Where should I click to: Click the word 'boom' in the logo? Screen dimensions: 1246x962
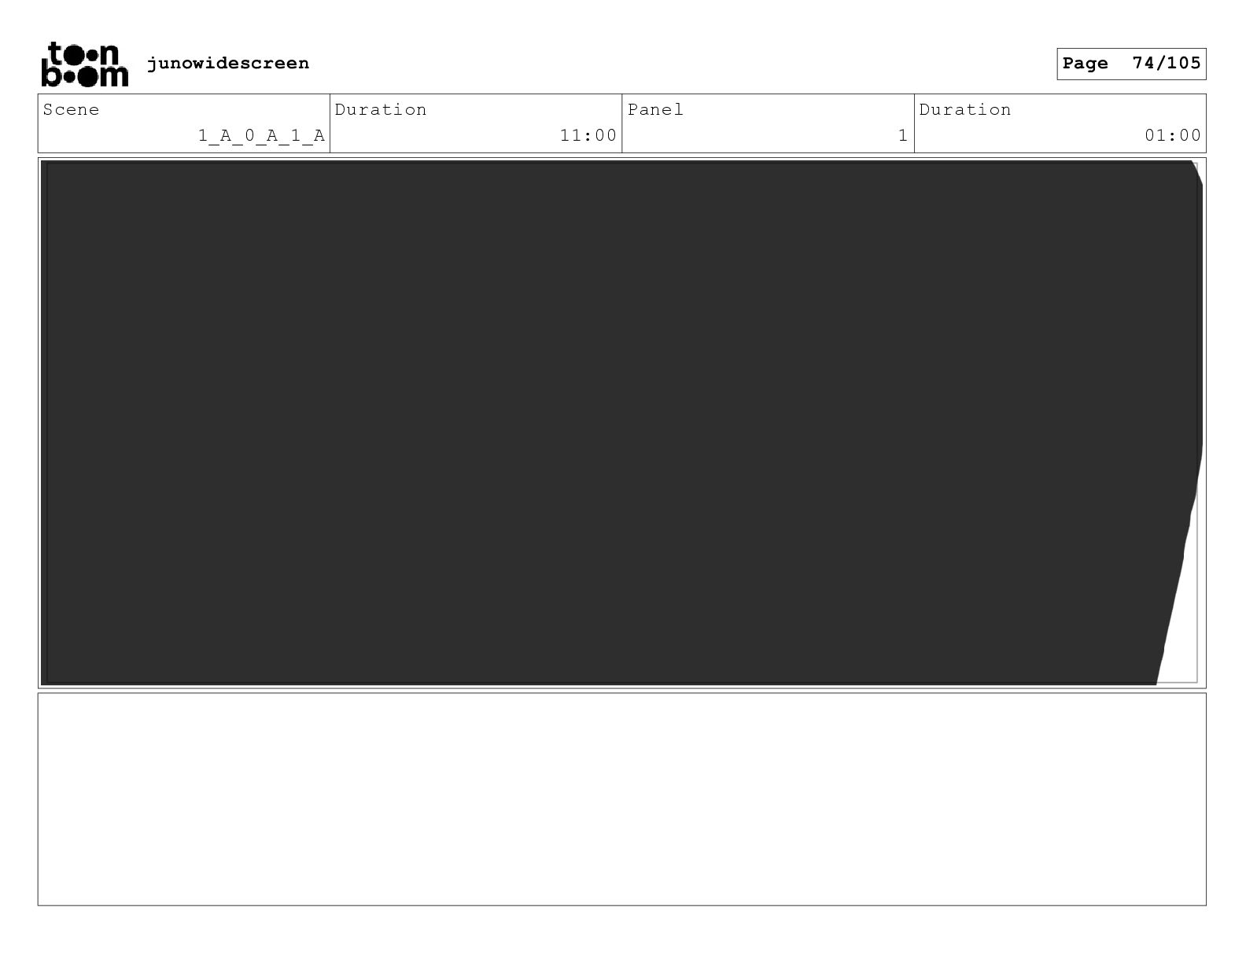click(x=84, y=75)
